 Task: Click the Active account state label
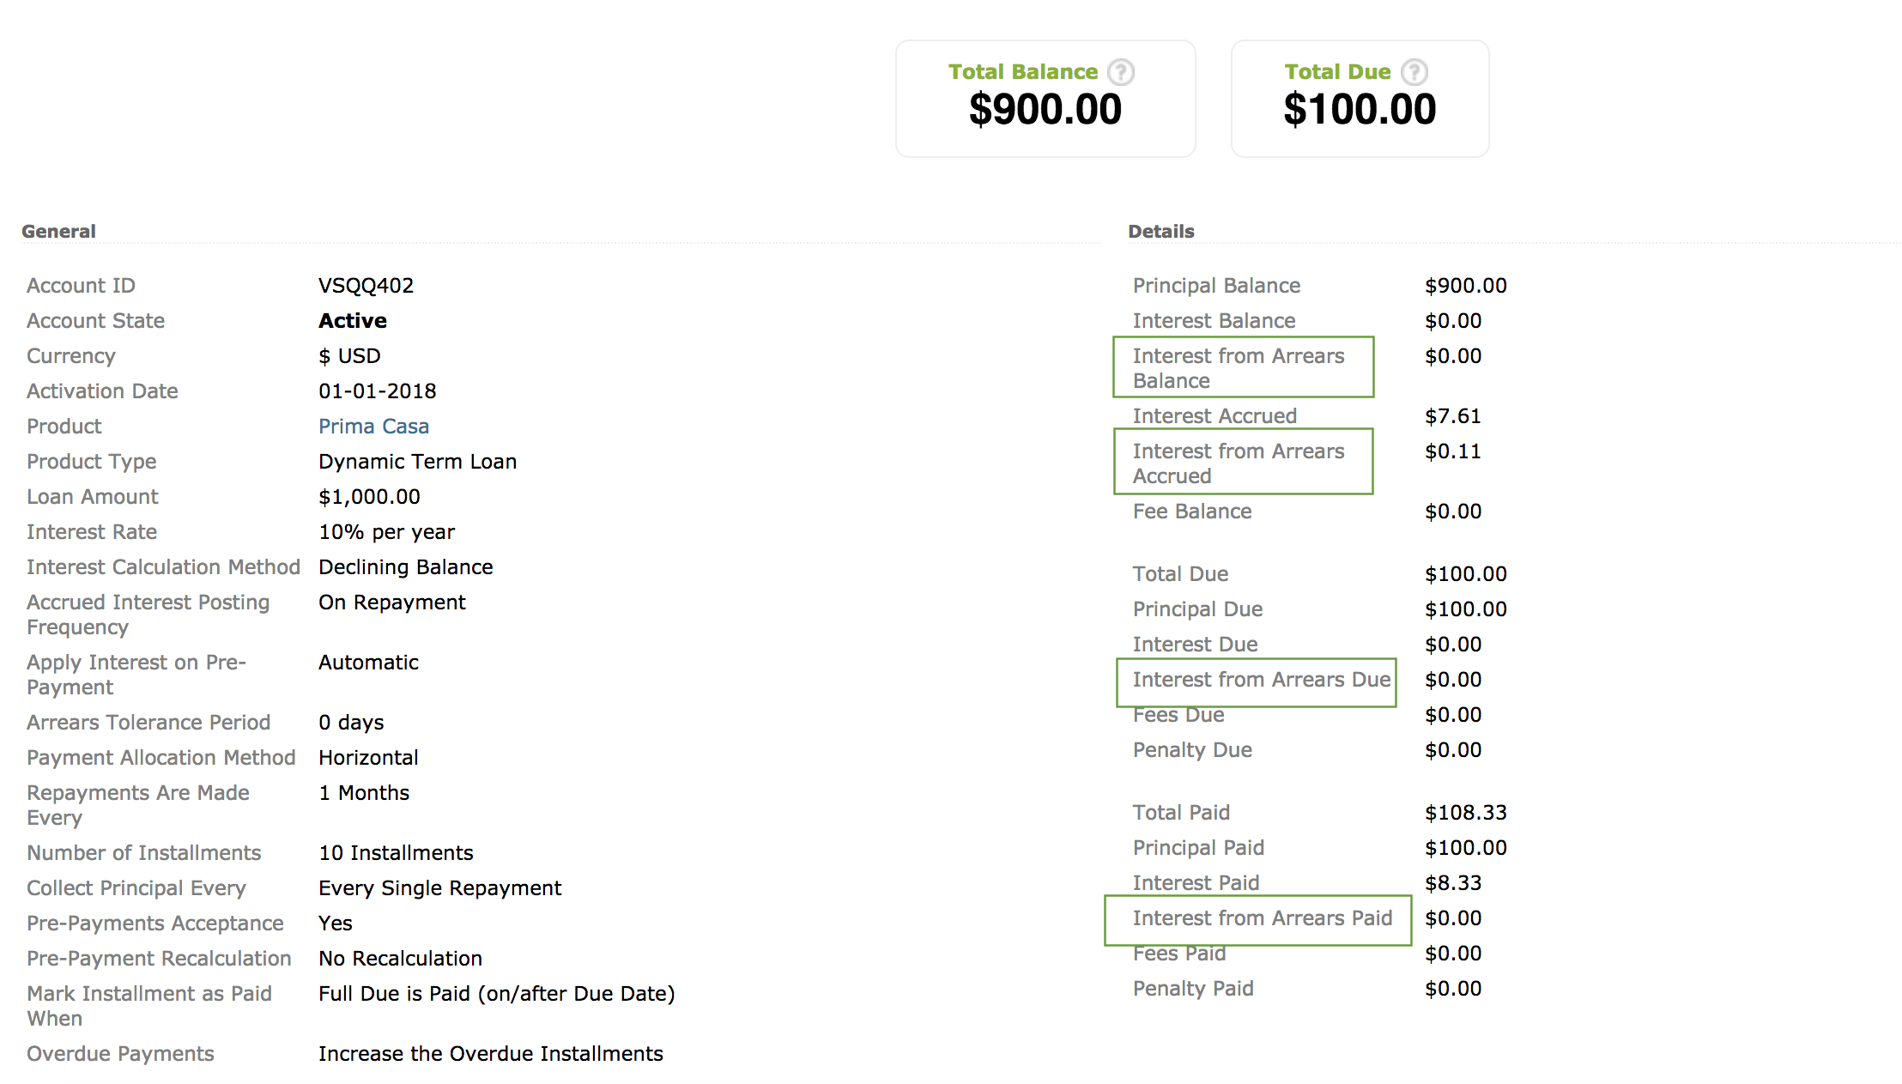352,320
